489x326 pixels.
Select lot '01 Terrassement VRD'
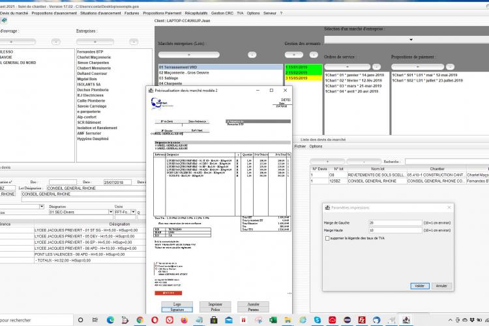(x=220, y=67)
